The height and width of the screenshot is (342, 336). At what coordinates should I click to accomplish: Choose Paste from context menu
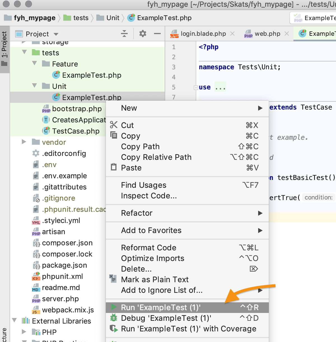(187, 168)
